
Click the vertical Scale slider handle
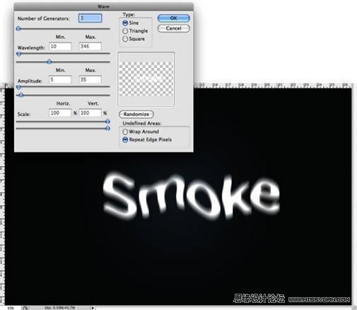coord(107,128)
